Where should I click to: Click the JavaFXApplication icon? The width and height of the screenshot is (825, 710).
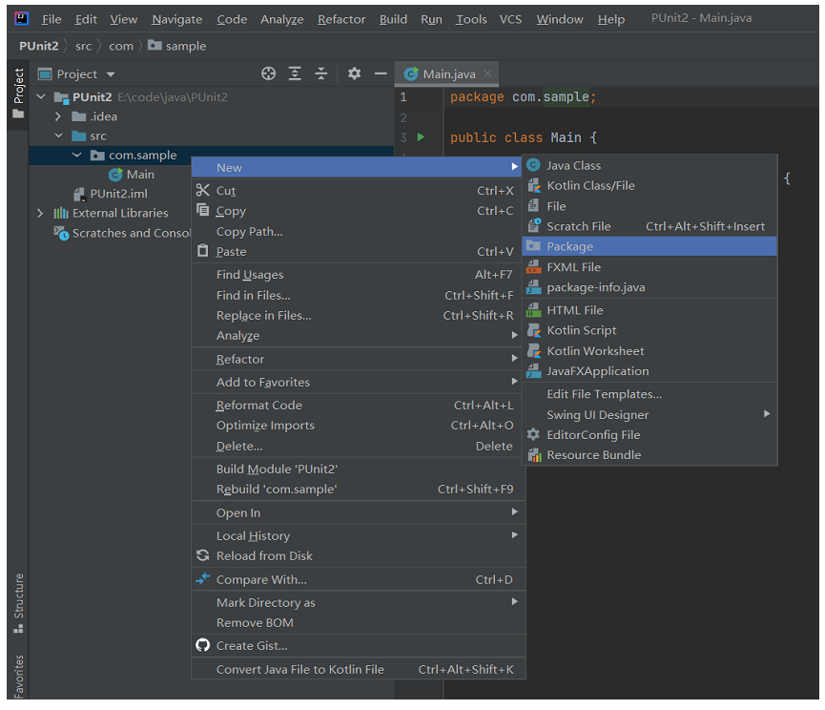tap(533, 371)
